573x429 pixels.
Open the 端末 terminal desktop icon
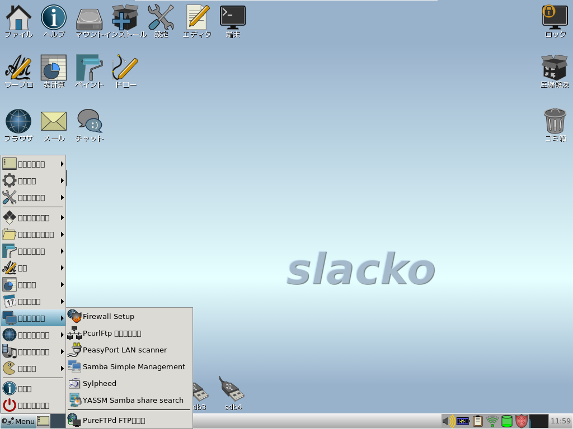click(x=233, y=21)
